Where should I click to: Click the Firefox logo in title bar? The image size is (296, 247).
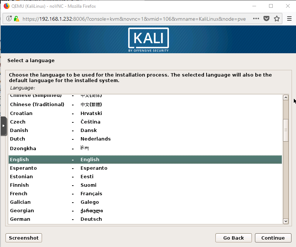[7, 6]
